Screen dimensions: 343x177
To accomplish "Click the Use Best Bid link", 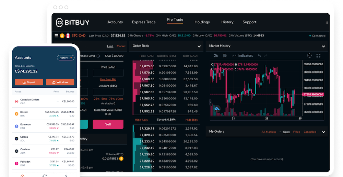I will [108, 79].
